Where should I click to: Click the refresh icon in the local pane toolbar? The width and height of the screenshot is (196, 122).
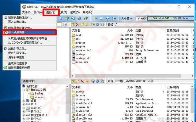(x=102, y=81)
